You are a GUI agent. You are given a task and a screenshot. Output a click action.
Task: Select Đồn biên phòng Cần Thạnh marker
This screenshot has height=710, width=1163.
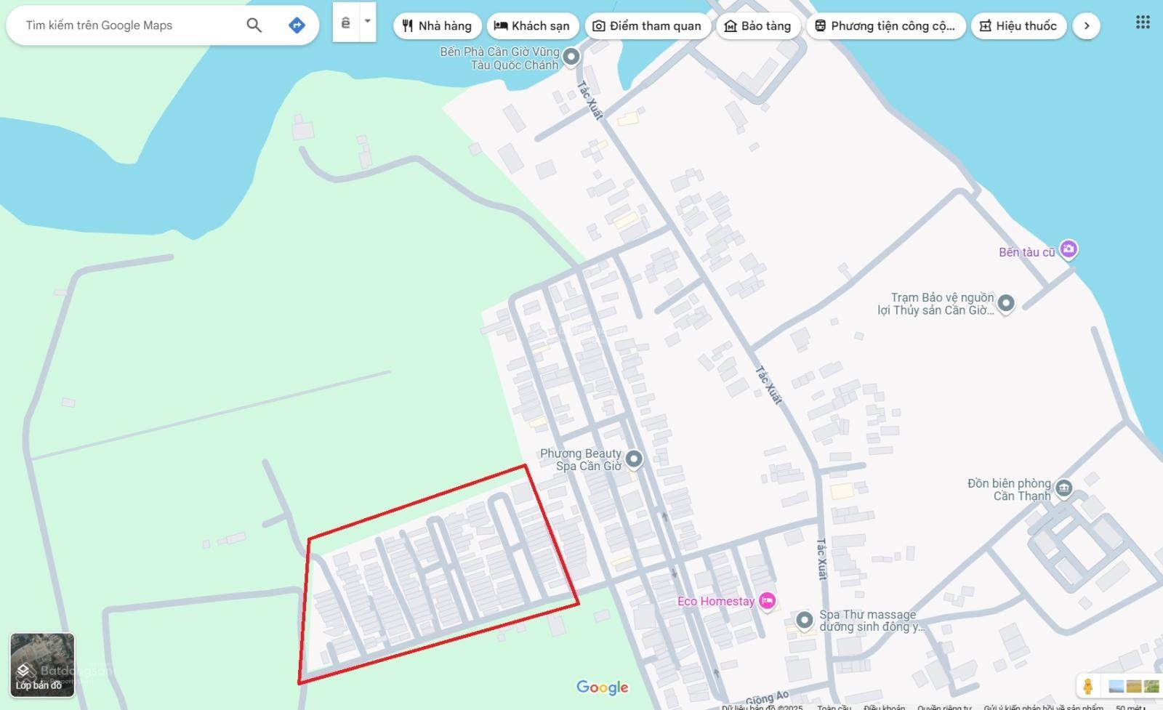pyautogui.click(x=1064, y=488)
